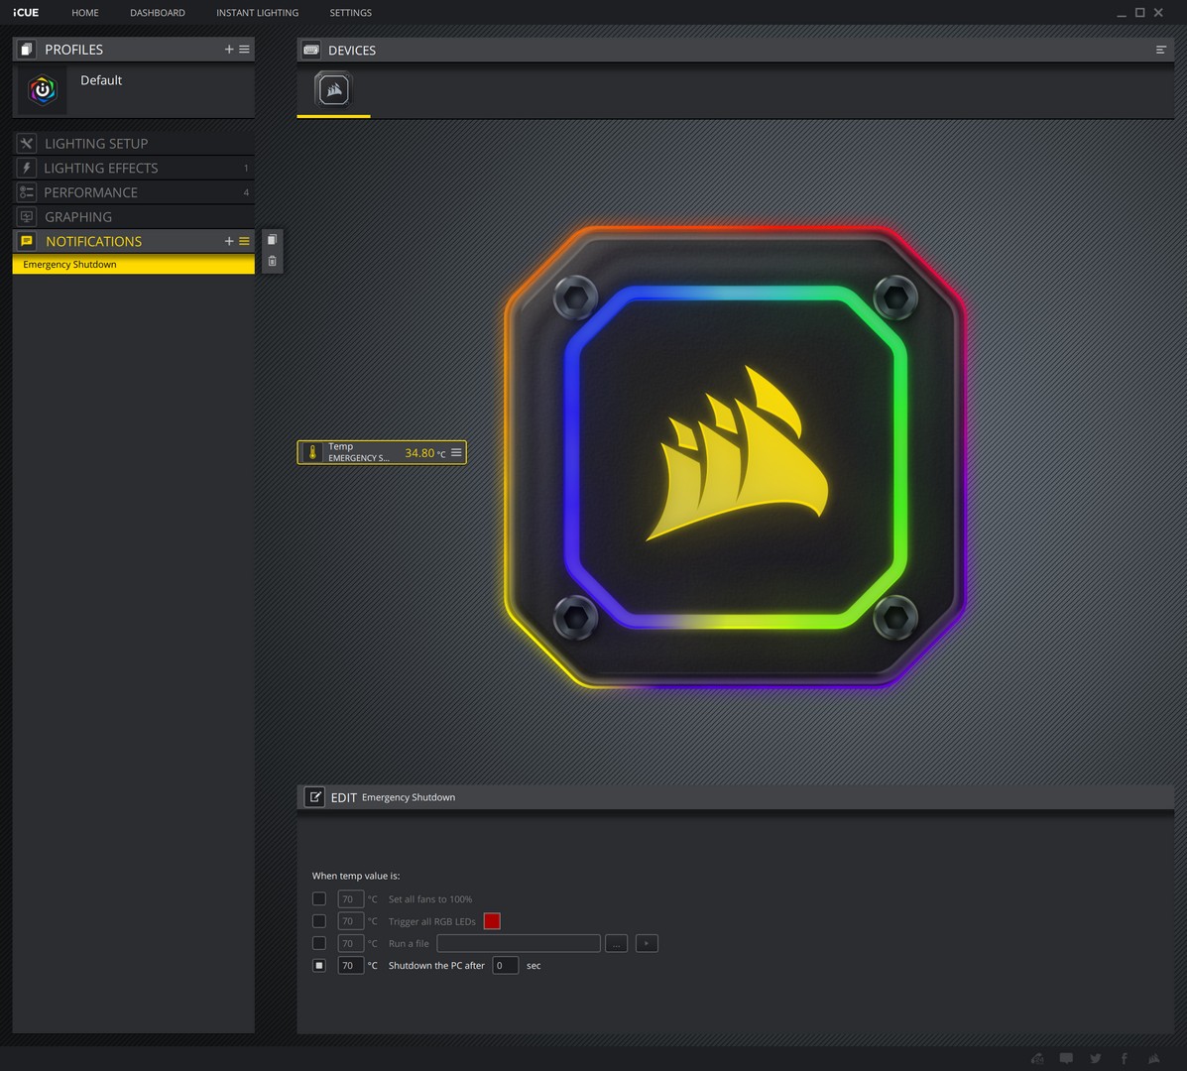The height and width of the screenshot is (1071, 1187).
Task: Click the thermometer icon on the Temp widget
Action: tap(312, 452)
